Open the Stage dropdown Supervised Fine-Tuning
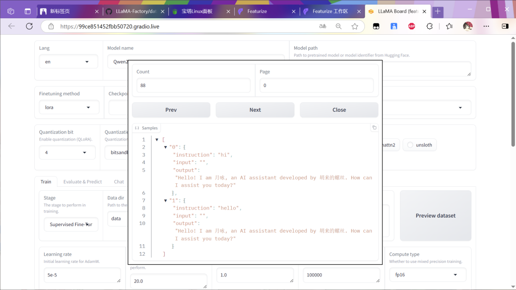Viewport: 516px width, 290px height. 71,224
